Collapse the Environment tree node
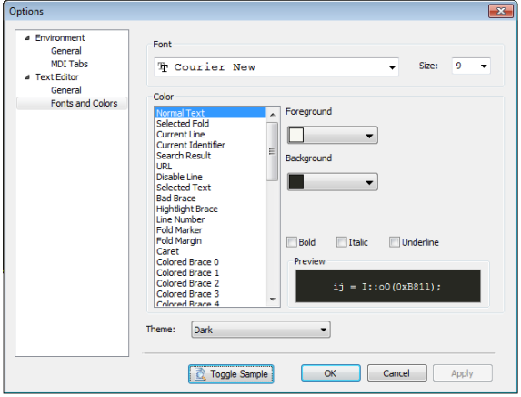The image size is (521, 397). click(27, 38)
